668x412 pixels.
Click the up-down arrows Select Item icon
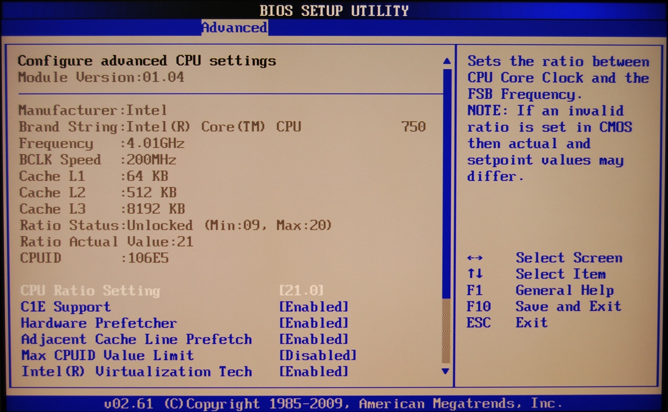click(475, 274)
